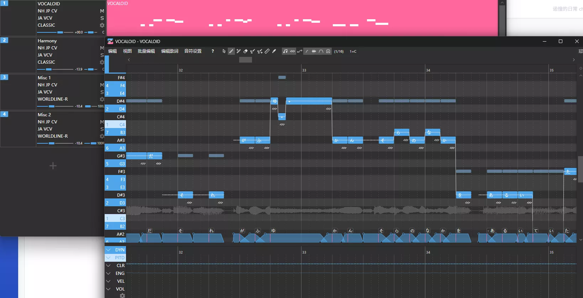
Task: Open settings gear for VOCALOID track 1
Action: [x=102, y=25]
